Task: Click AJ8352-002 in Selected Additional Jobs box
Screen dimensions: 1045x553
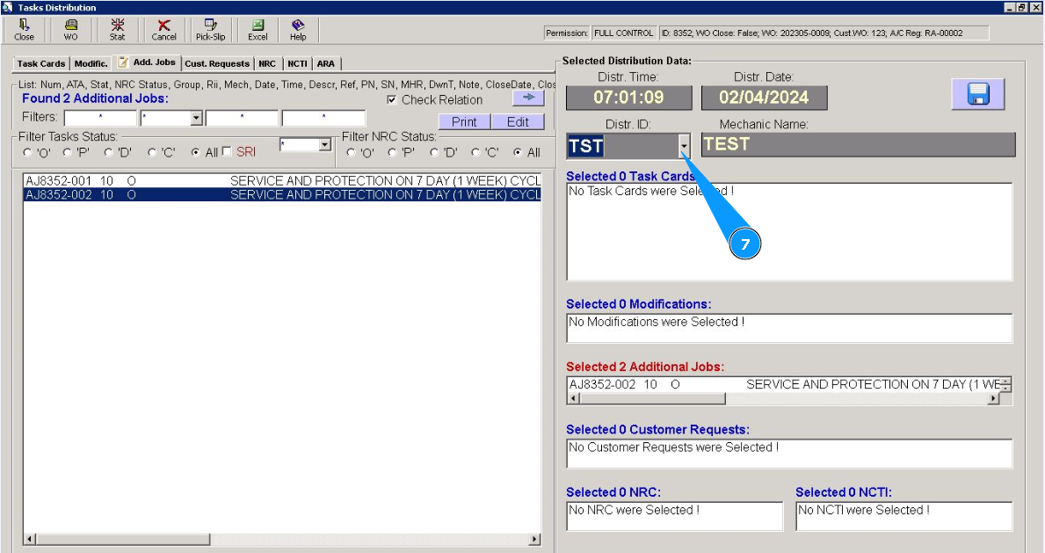Action: pyautogui.click(x=785, y=384)
